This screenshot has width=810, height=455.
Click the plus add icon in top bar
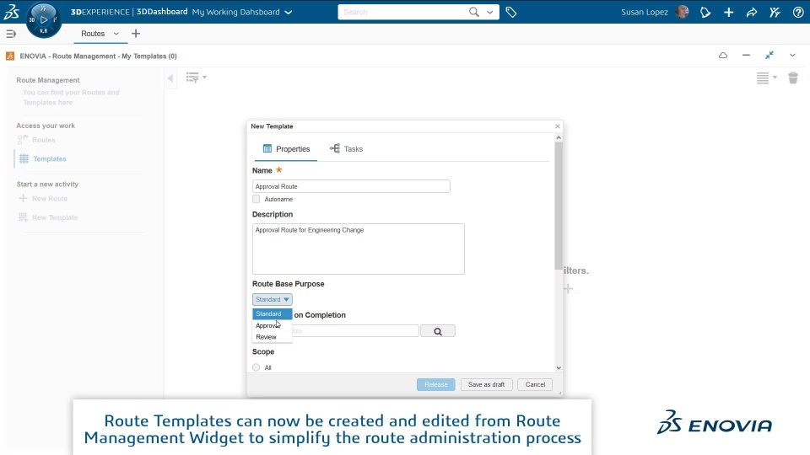point(728,12)
